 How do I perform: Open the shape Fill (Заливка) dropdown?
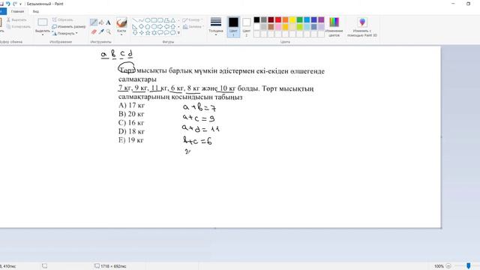(193, 27)
